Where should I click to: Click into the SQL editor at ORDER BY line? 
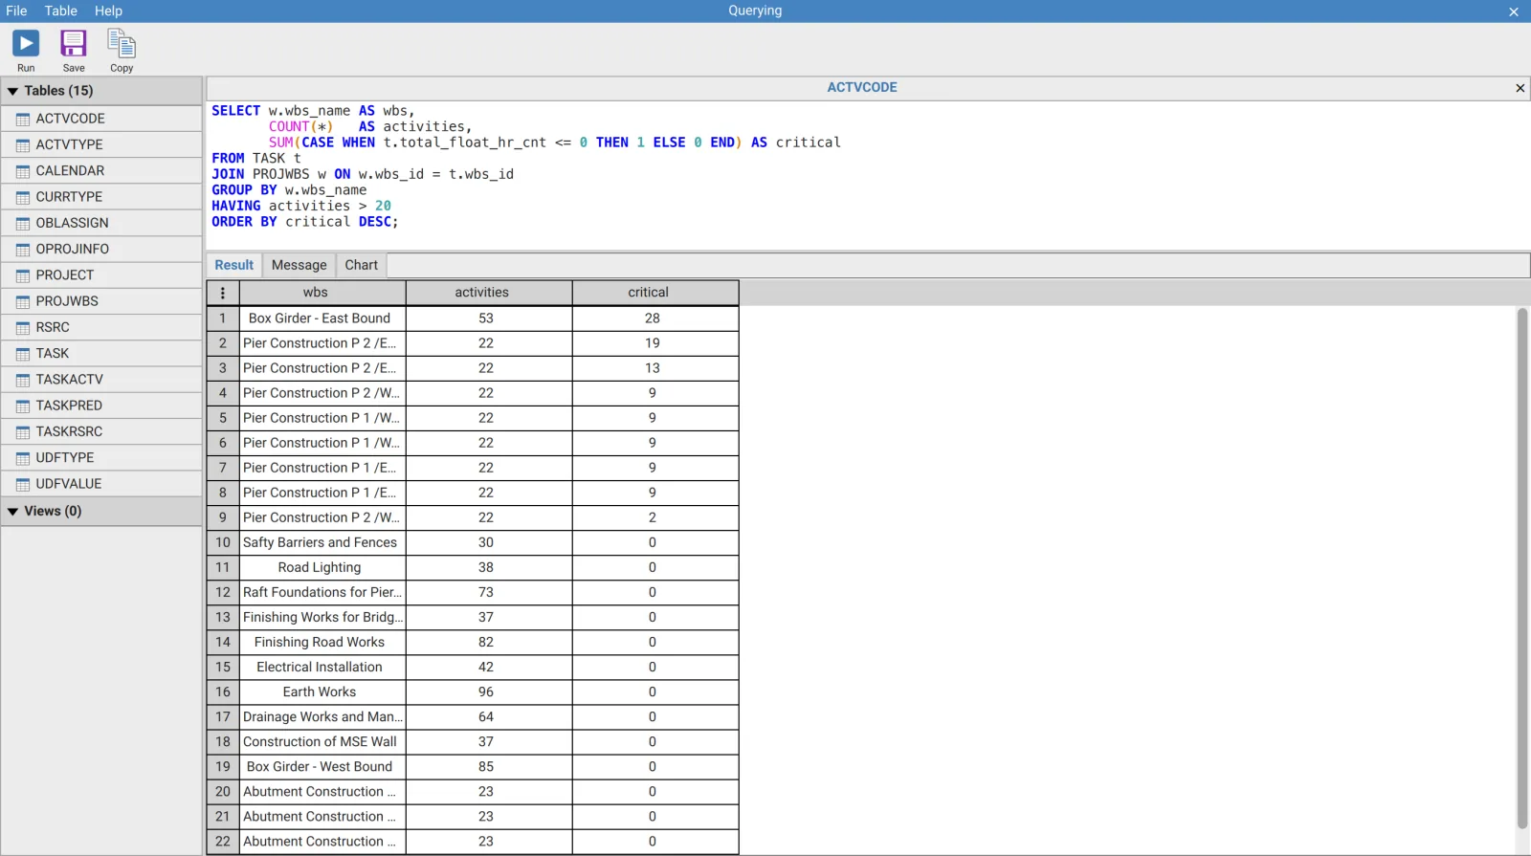(x=304, y=222)
